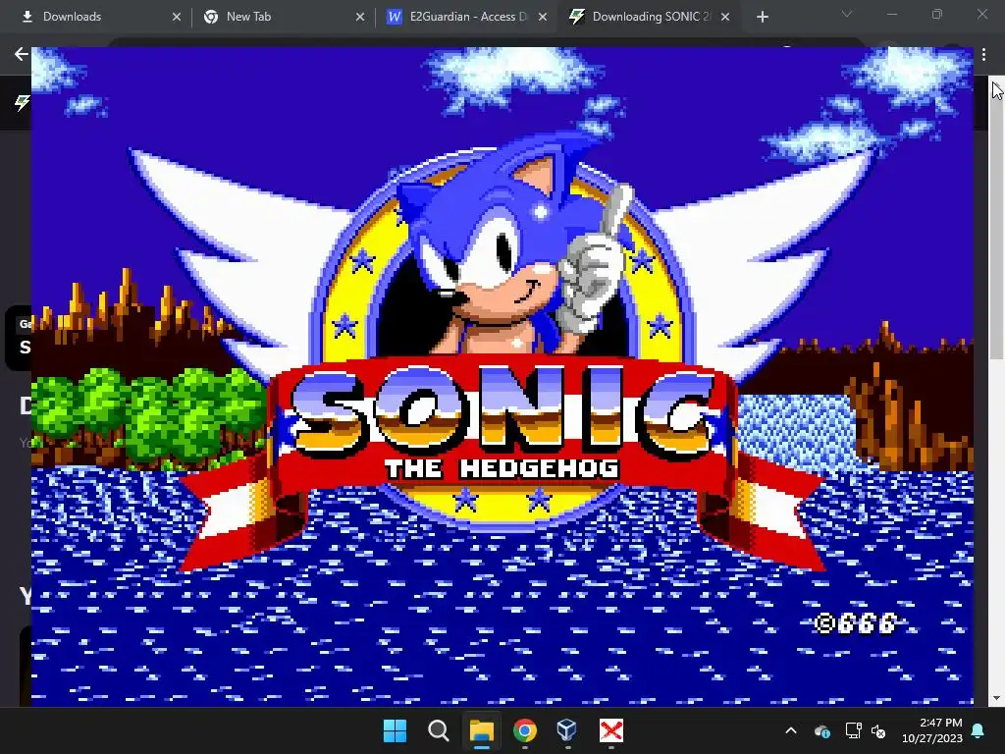This screenshot has height=754, width=1005.
Task: Open a new browser tab with plus button
Action: (762, 18)
